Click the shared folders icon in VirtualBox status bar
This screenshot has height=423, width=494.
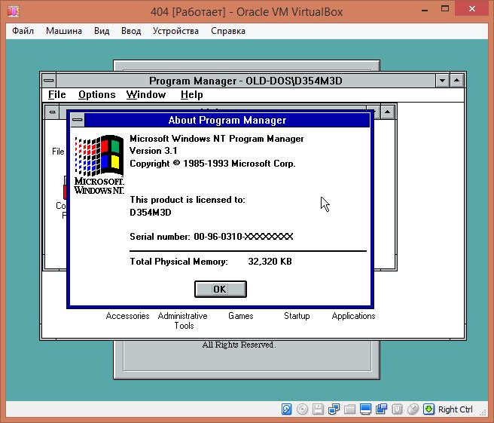(x=349, y=409)
